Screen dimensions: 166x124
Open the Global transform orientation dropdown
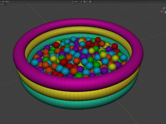(76, 2)
